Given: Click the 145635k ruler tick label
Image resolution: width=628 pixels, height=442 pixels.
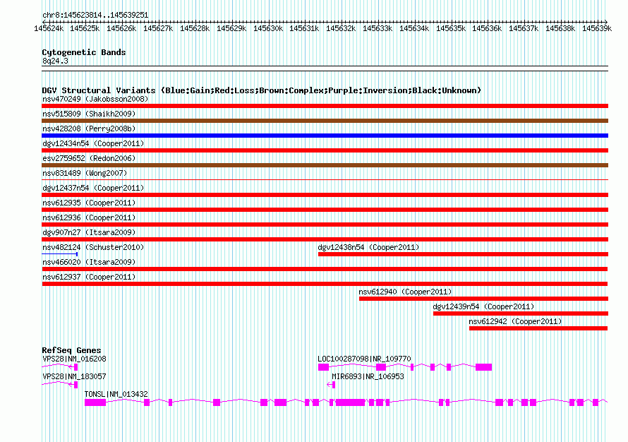Looking at the screenshot, I should pos(451,28).
